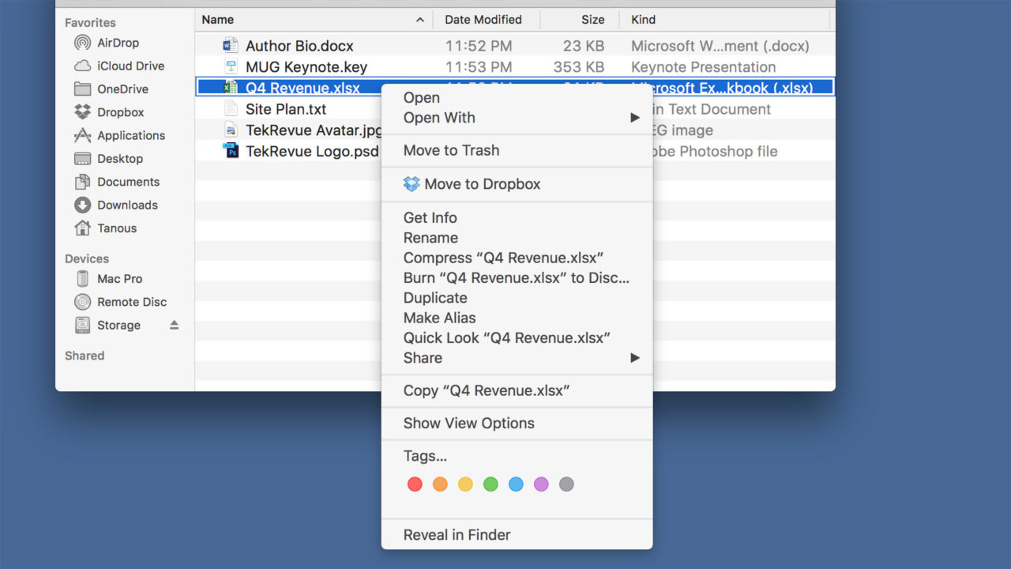The height and width of the screenshot is (569, 1011).
Task: Click the Keynote icon for MUG Keynote.key
Action: 231,66
